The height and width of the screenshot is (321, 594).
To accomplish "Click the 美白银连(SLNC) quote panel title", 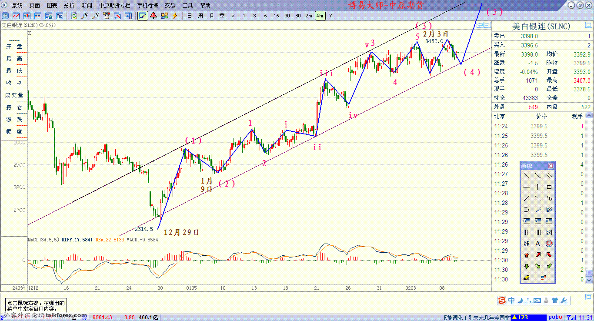I will pyautogui.click(x=541, y=26).
